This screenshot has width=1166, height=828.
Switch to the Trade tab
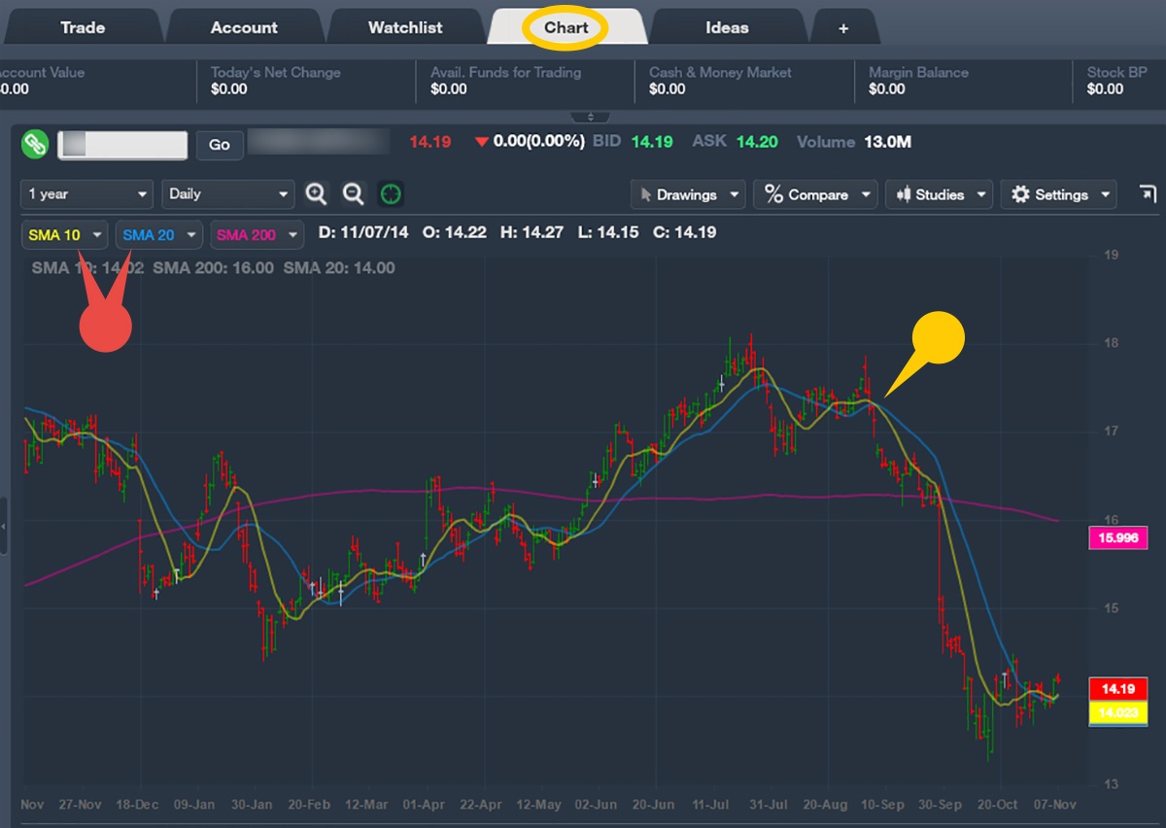pos(83,27)
